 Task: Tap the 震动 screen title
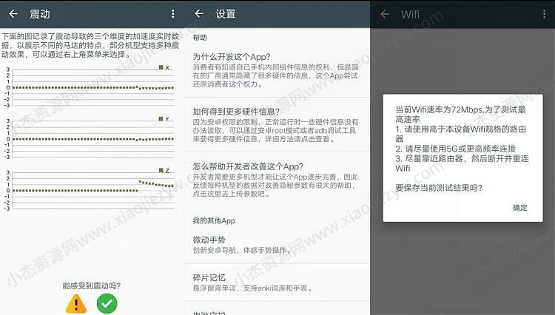click(x=40, y=14)
